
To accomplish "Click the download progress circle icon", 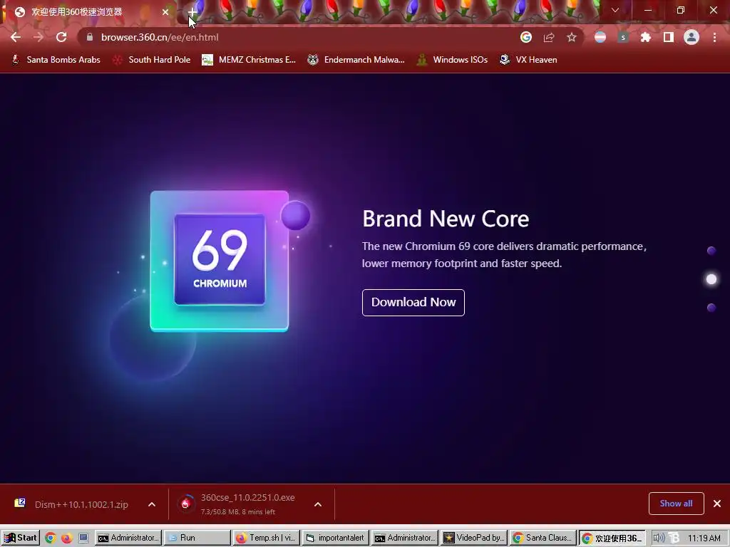I will click(186, 504).
